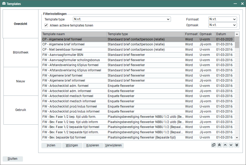Jump to first row with double-up chevron

tap(219, 145)
